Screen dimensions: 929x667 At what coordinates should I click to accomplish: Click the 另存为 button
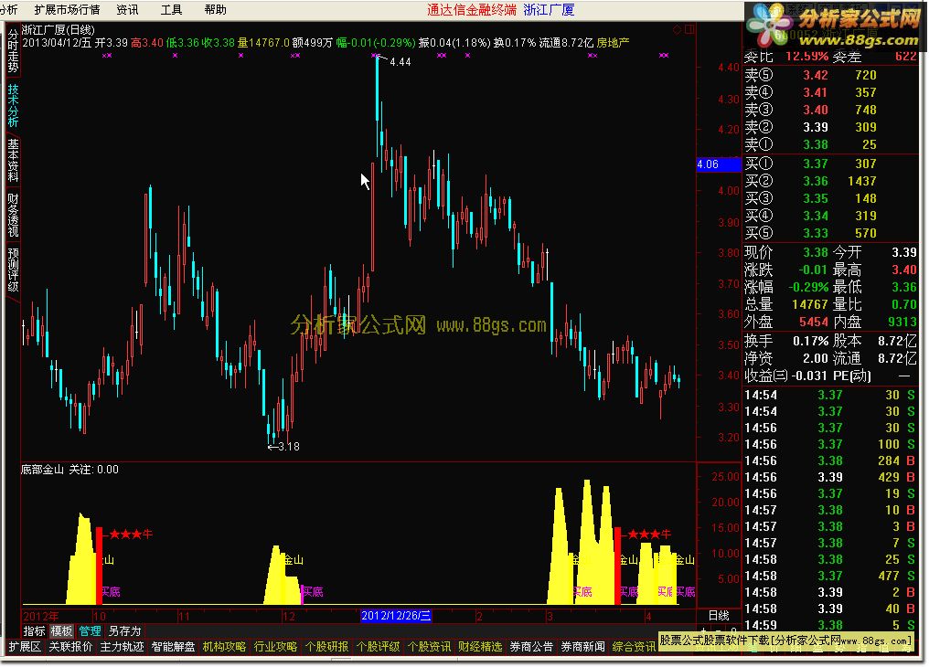tap(124, 630)
